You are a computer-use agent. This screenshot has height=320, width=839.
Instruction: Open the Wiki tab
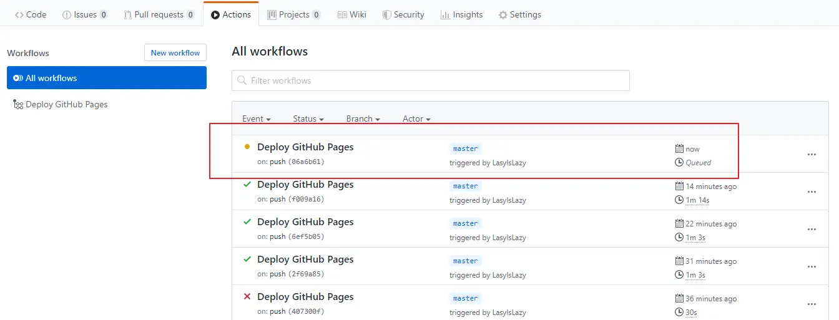(352, 14)
